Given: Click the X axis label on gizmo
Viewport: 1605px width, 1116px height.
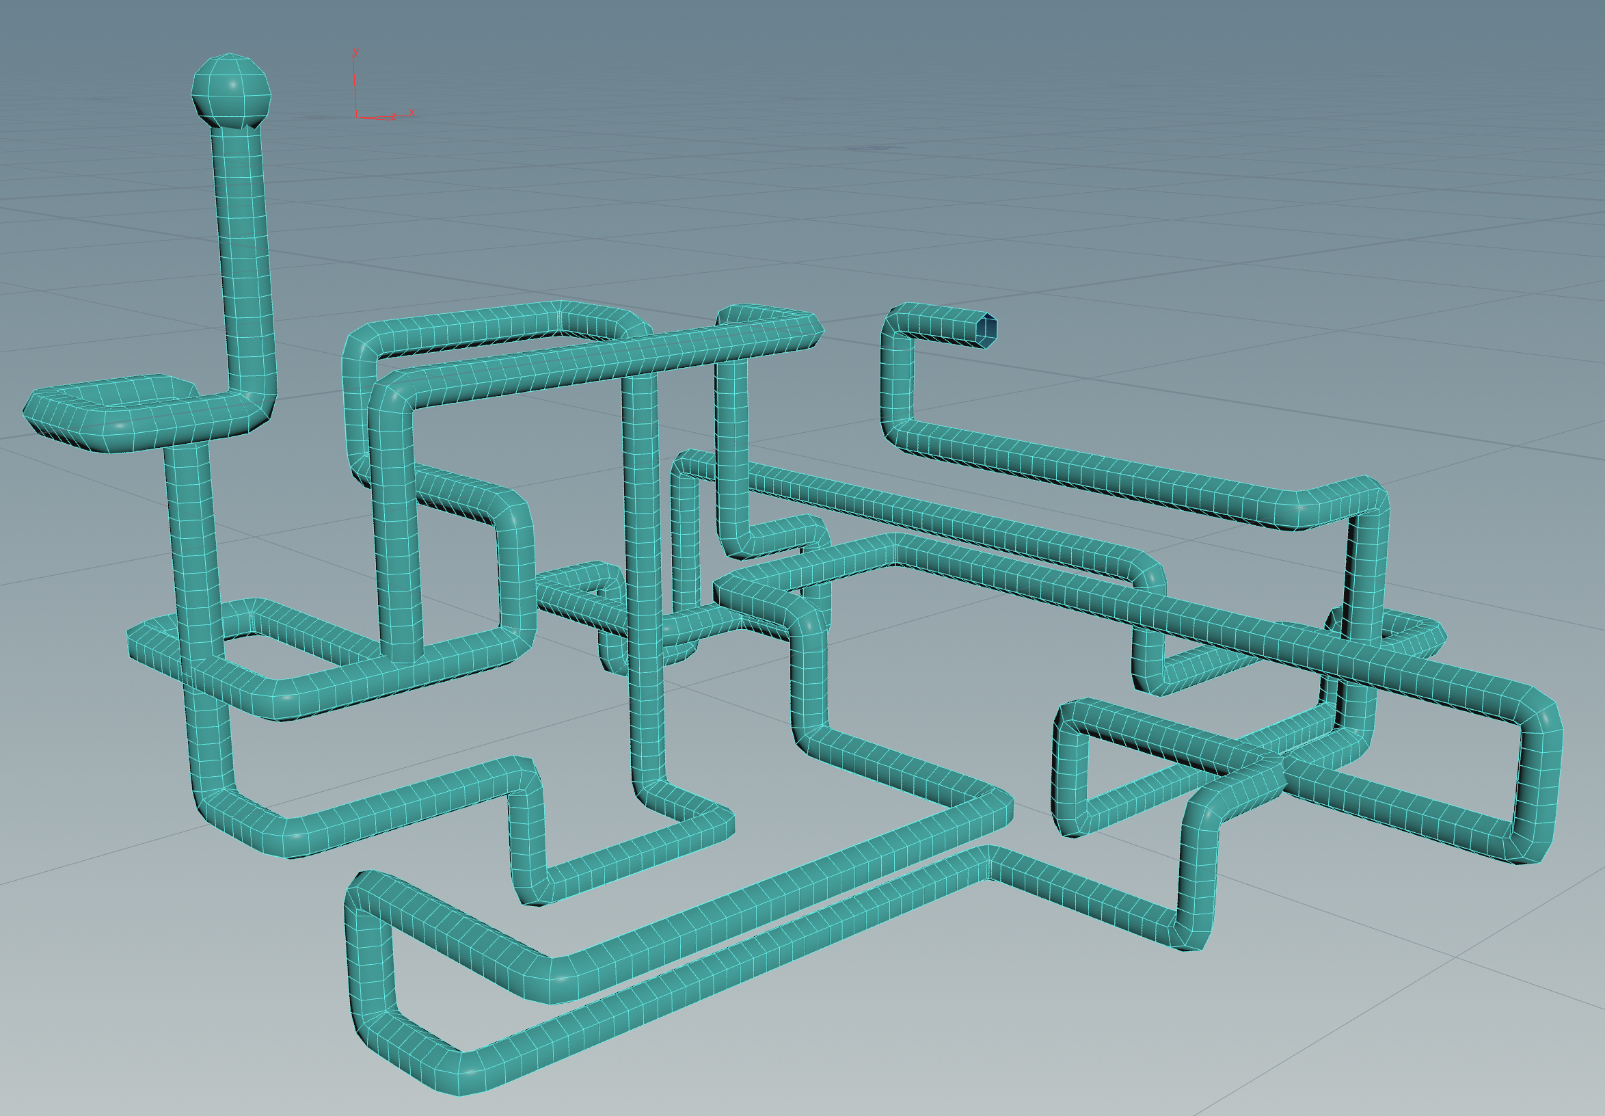Looking at the screenshot, I should point(412,112).
